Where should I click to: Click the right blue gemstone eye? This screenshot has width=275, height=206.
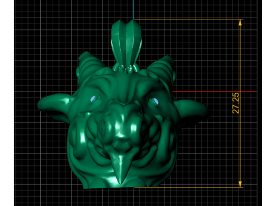(x=156, y=101)
